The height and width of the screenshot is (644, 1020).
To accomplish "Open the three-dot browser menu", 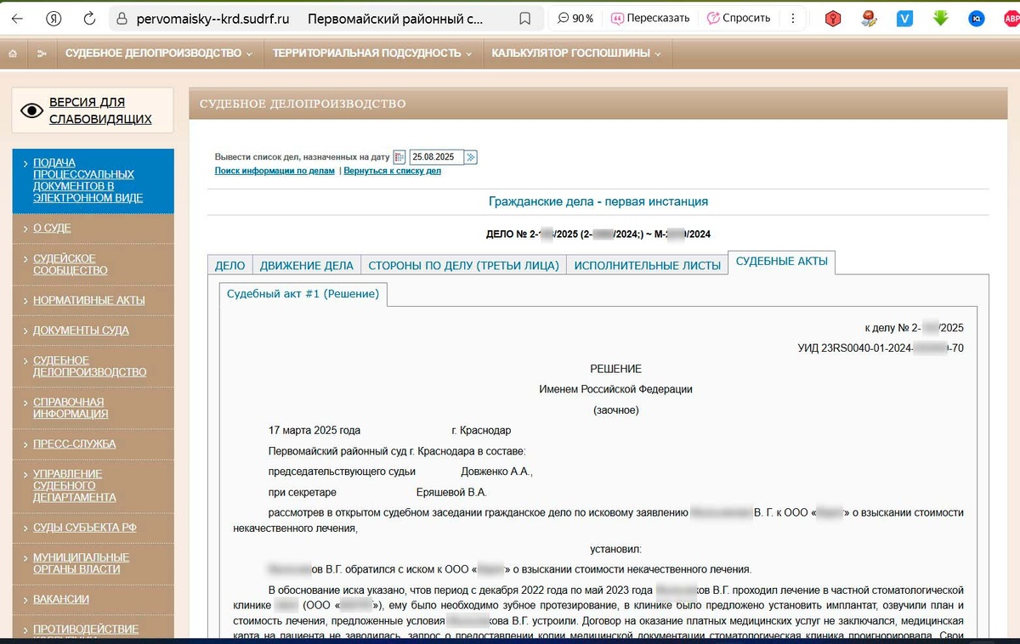I will 793,18.
